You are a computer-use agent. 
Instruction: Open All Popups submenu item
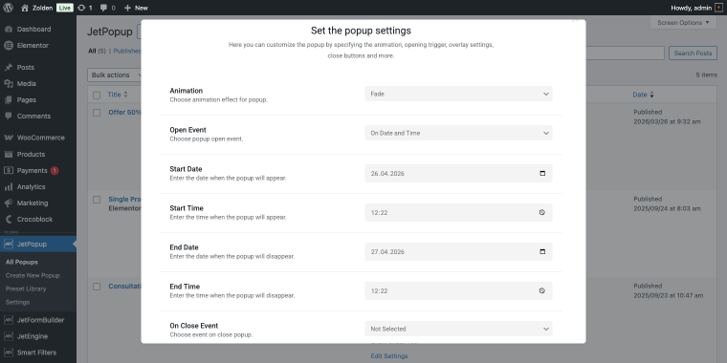[x=22, y=262]
